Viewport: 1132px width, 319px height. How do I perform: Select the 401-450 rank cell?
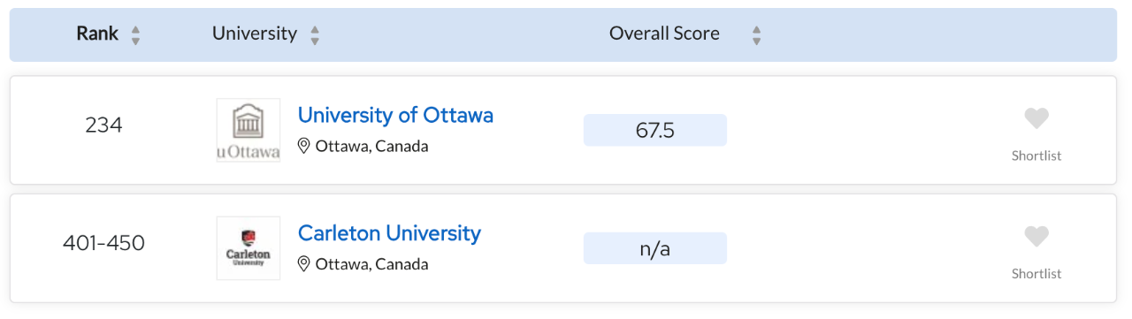pyautogui.click(x=103, y=243)
